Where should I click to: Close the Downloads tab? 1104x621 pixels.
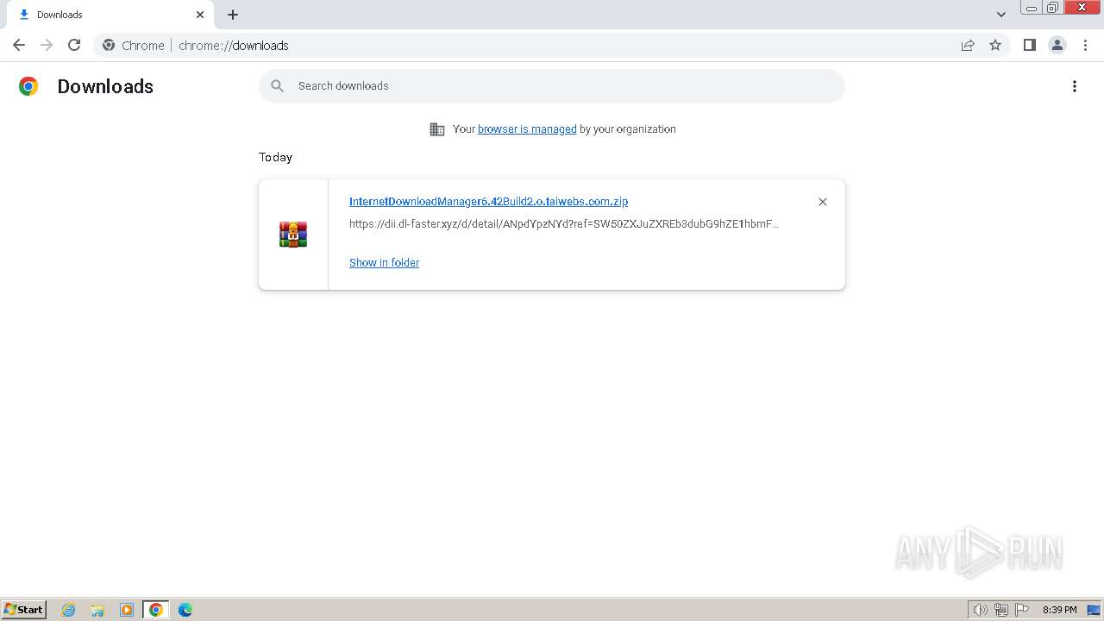pos(200,15)
